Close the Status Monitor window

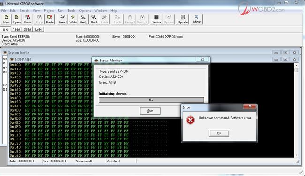click(x=202, y=59)
